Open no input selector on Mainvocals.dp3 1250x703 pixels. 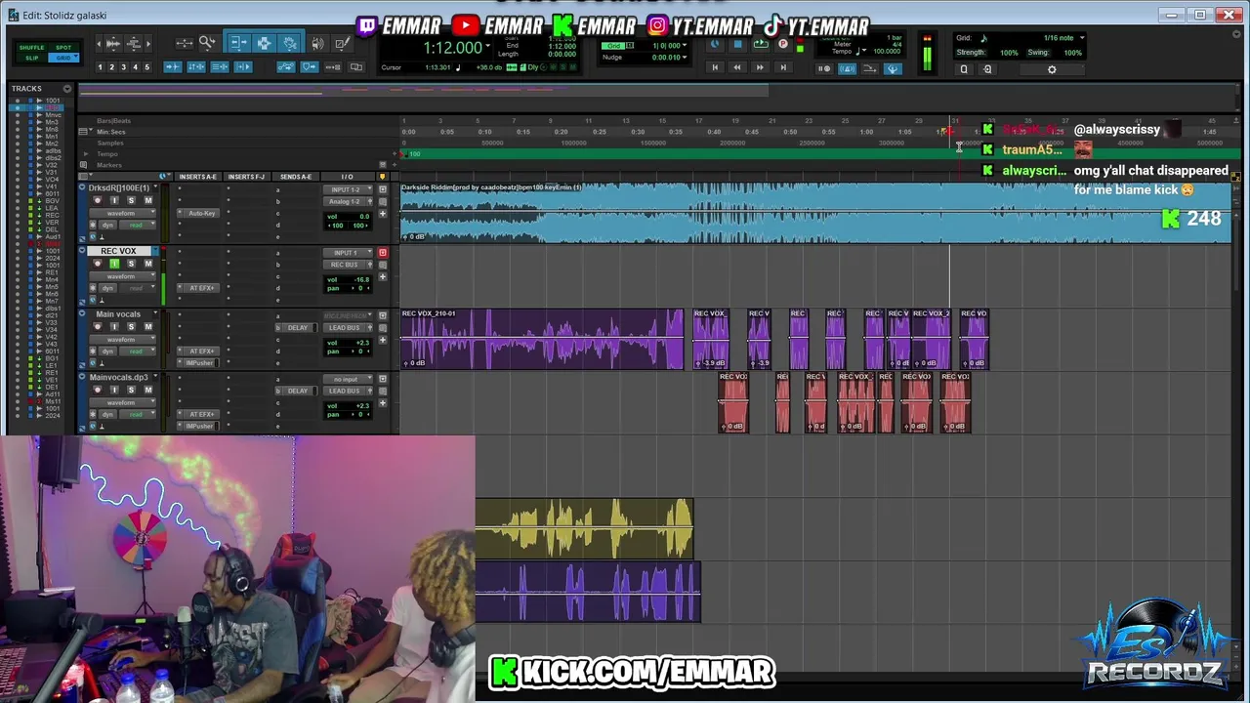[x=348, y=379]
